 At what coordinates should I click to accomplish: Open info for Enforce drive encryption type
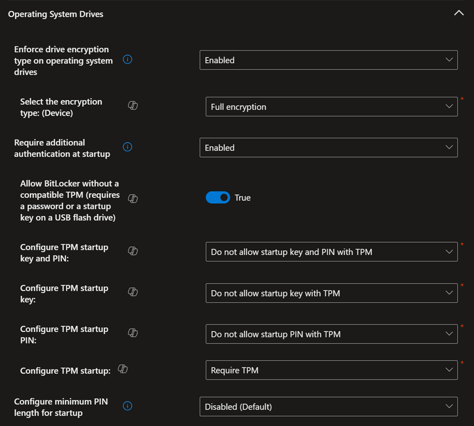(128, 60)
